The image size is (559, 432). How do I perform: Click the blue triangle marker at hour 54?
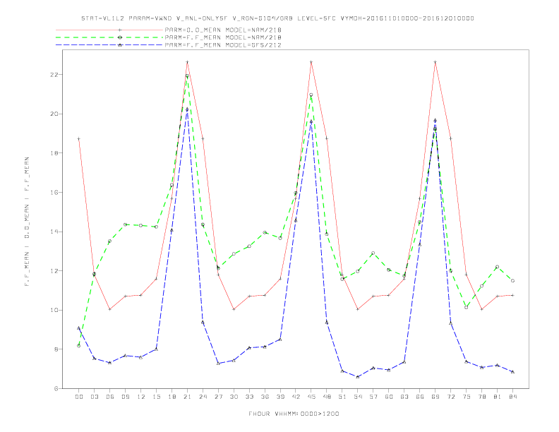click(x=358, y=377)
